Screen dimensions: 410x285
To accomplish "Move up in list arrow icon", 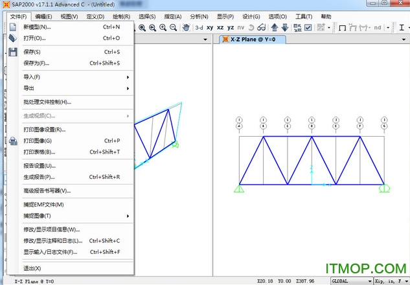I will coord(275,28).
